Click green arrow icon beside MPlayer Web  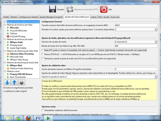point(8,66)
